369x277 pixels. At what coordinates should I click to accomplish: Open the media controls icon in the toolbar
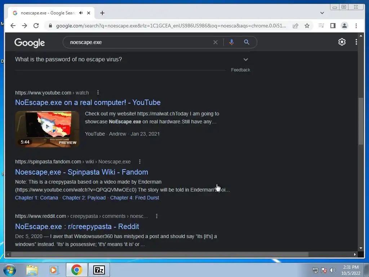click(321, 26)
